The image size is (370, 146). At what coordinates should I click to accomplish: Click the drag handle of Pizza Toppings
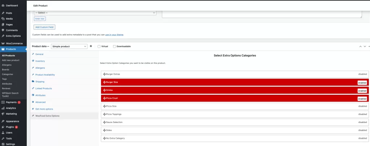[104, 114]
